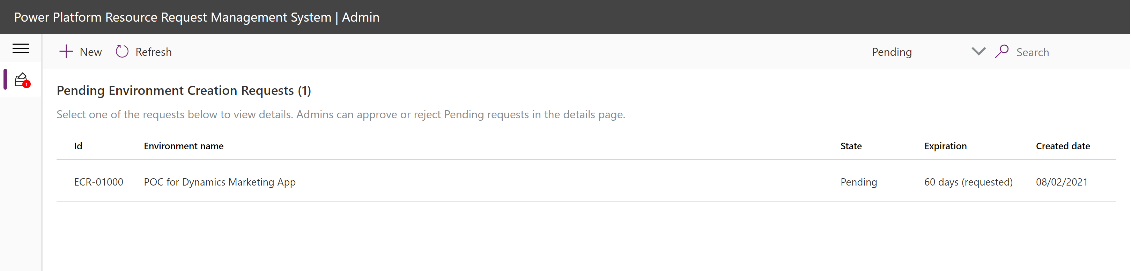Screen dimensions: 1131x271
Task: Click the Expiration column header
Action: click(x=945, y=146)
